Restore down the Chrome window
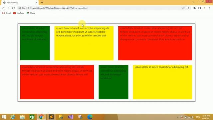Viewport: 213px width, 120px height. (203, 2)
